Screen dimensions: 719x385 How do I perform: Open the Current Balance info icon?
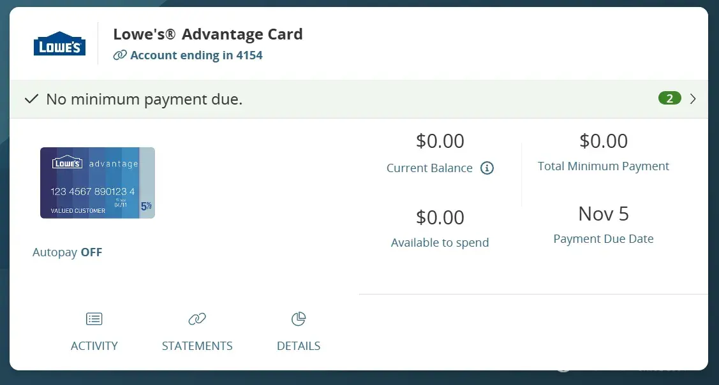pos(487,168)
